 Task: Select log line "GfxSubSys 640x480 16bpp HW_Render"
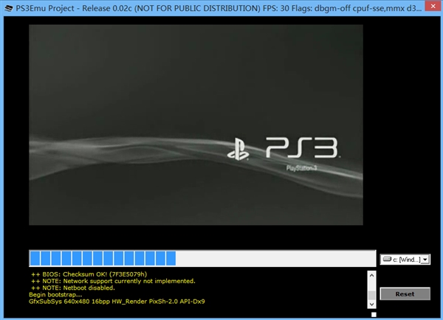click(x=88, y=302)
